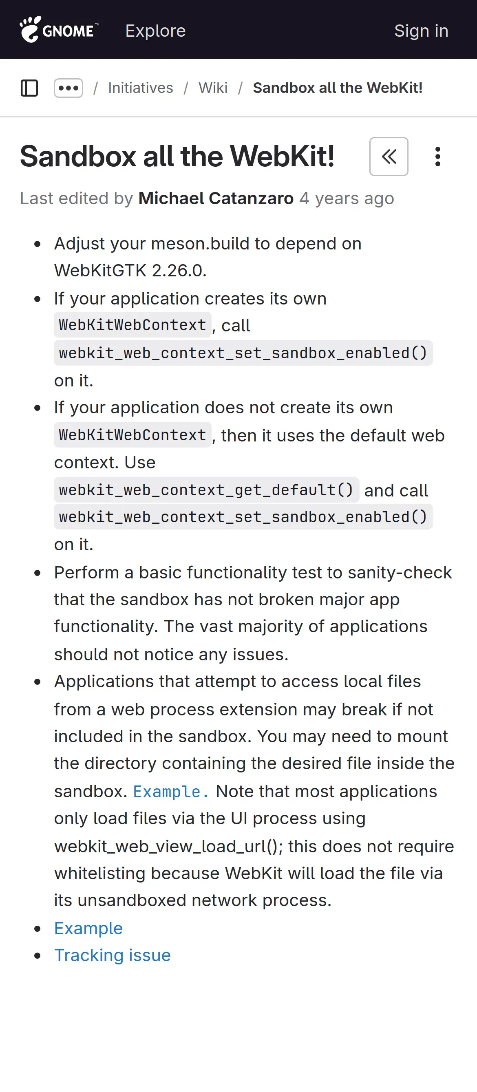Click the "4 years ago" timestamp
The height and width of the screenshot is (1092, 477).
click(347, 199)
